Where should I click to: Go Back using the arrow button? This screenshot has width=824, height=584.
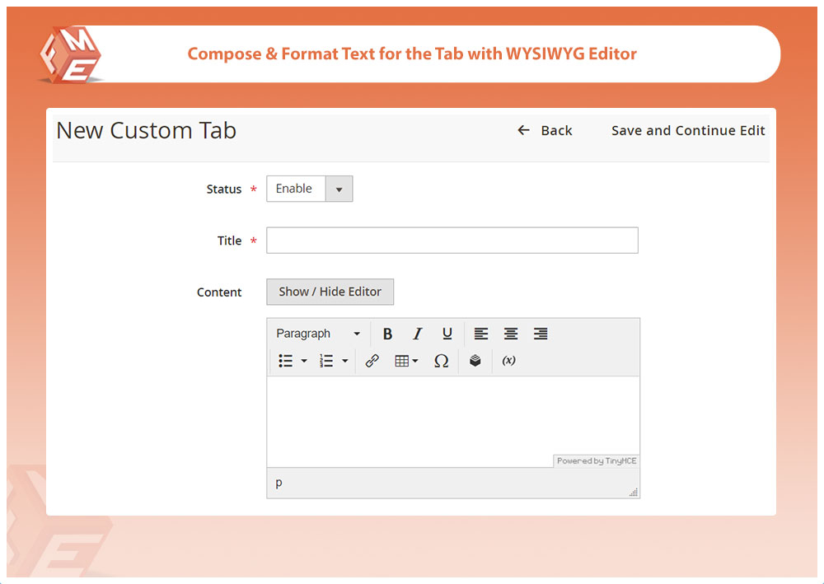click(545, 130)
